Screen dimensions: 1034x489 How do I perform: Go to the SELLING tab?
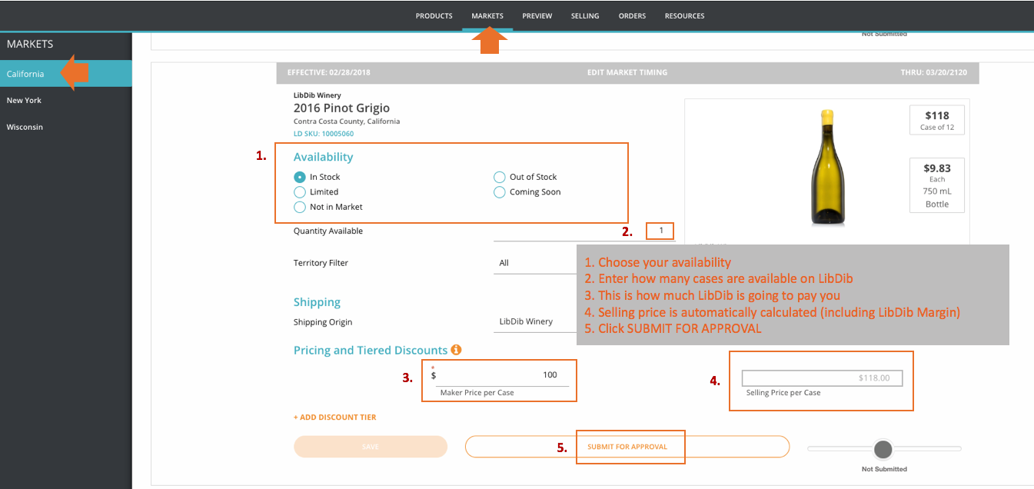coord(585,15)
